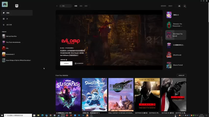Select the Browse (浏览) tab

[x=81, y=6]
